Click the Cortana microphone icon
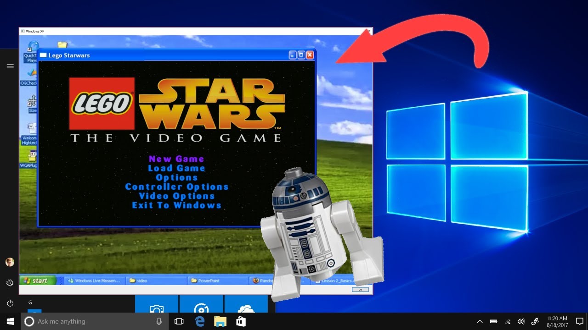This screenshot has height=330, width=588. (x=159, y=321)
